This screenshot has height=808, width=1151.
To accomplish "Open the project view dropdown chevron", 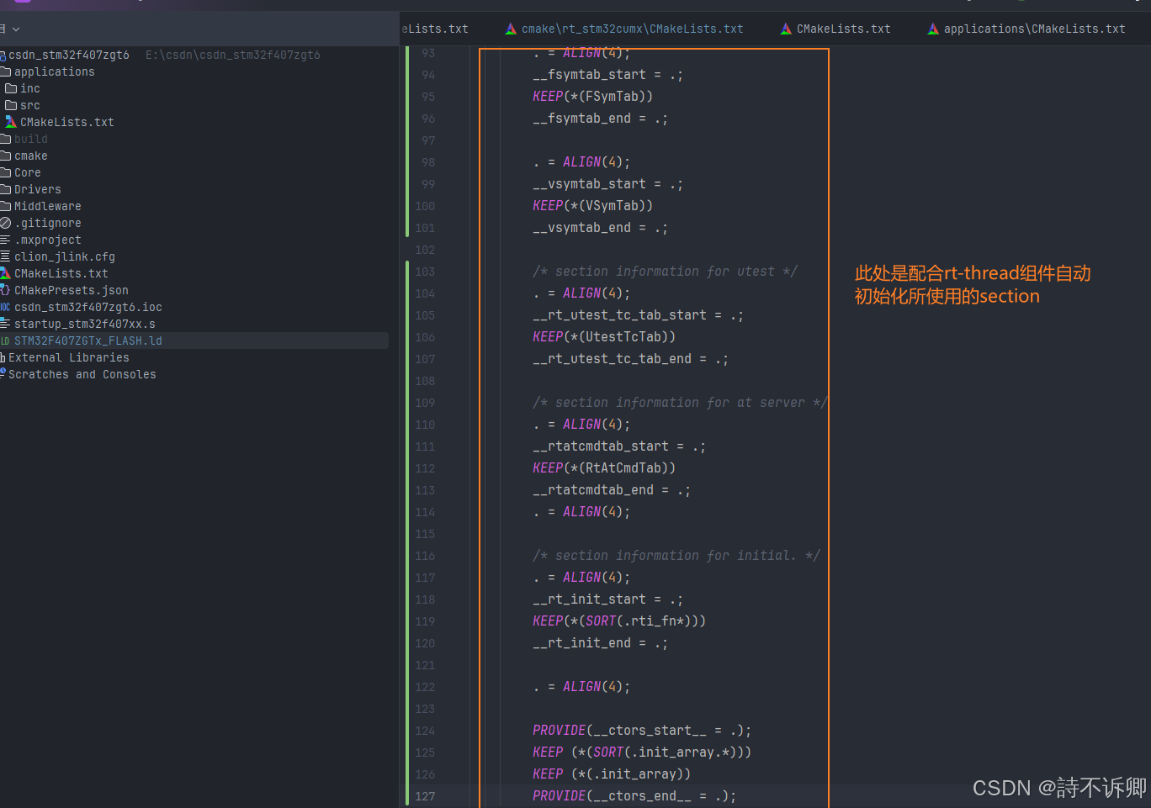I will point(15,29).
